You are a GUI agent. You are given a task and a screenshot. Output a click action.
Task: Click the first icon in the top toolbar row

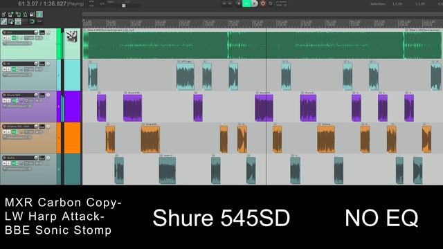click(x=3, y=15)
